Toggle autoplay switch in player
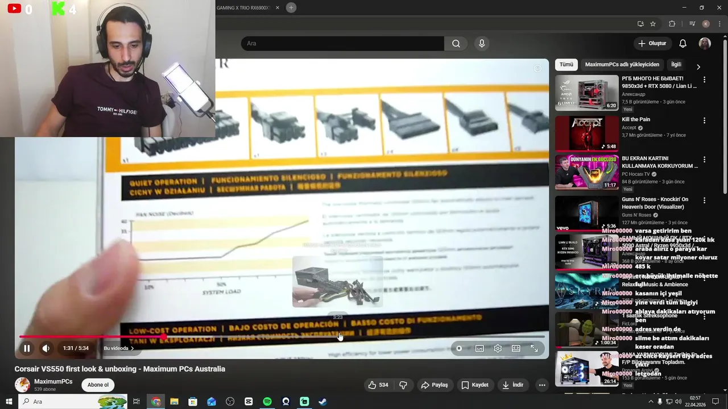The height and width of the screenshot is (409, 728). (x=460, y=348)
